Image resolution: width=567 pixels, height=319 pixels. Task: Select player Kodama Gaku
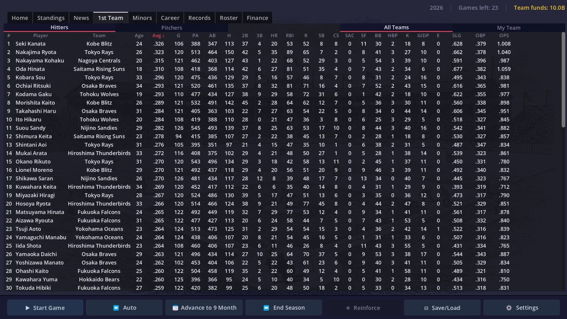33,94
